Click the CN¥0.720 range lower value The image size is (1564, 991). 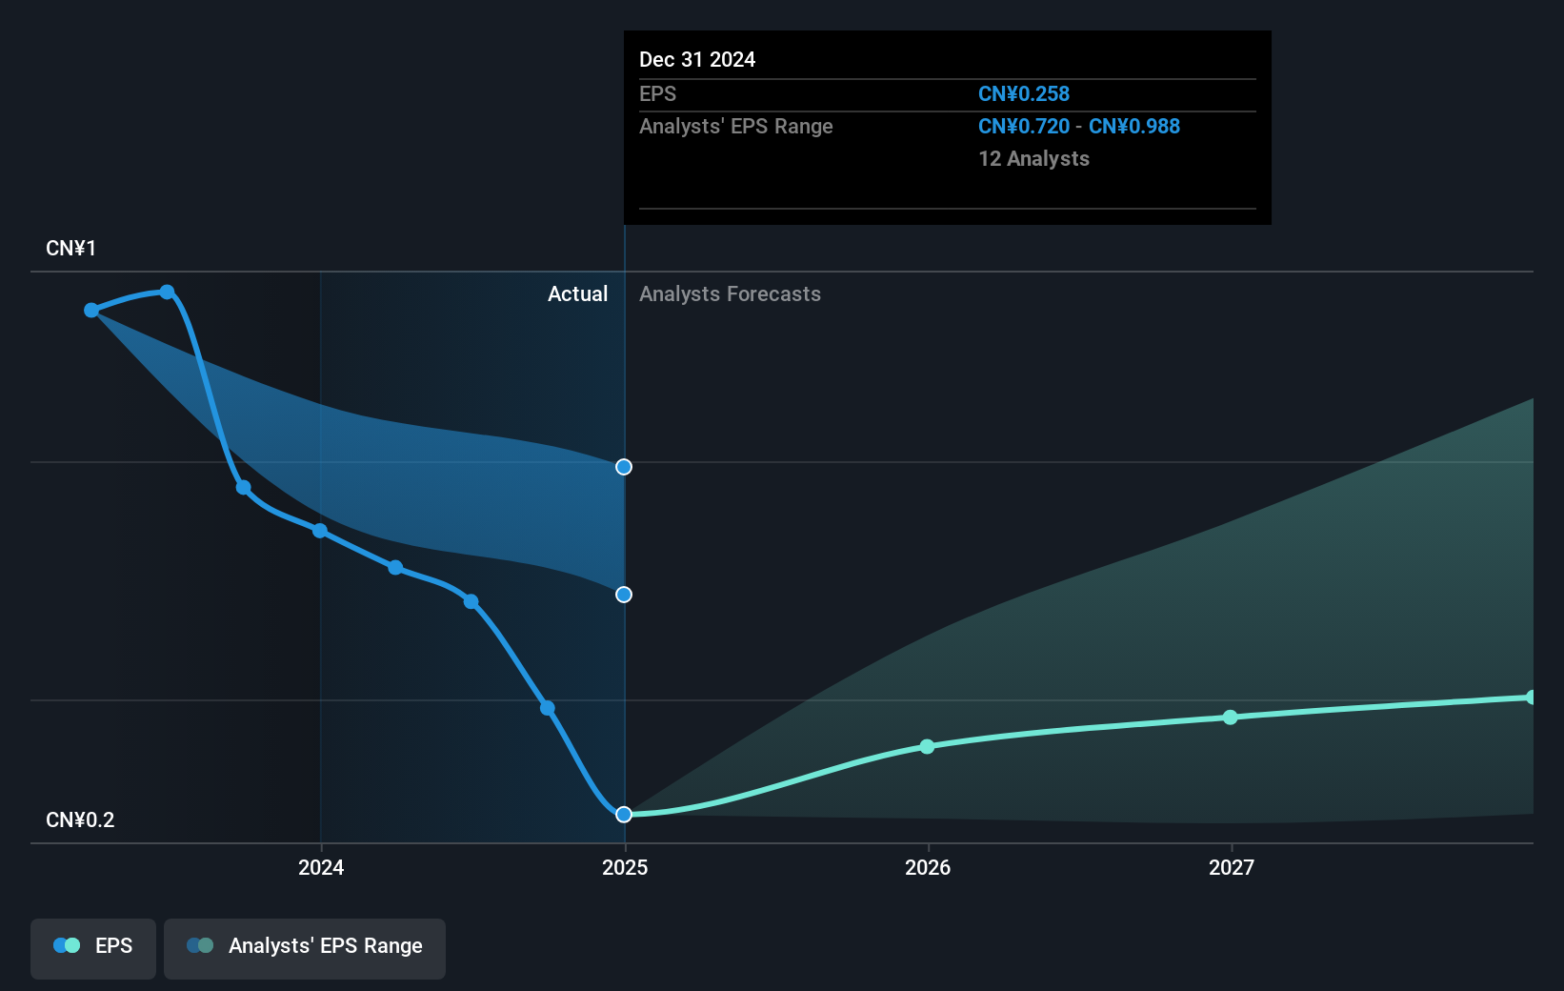(1024, 127)
